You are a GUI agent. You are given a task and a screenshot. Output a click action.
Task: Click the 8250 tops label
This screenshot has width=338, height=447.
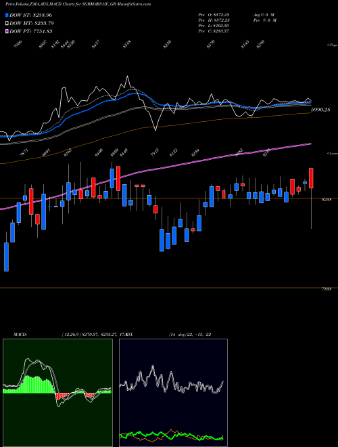(x=167, y=44)
